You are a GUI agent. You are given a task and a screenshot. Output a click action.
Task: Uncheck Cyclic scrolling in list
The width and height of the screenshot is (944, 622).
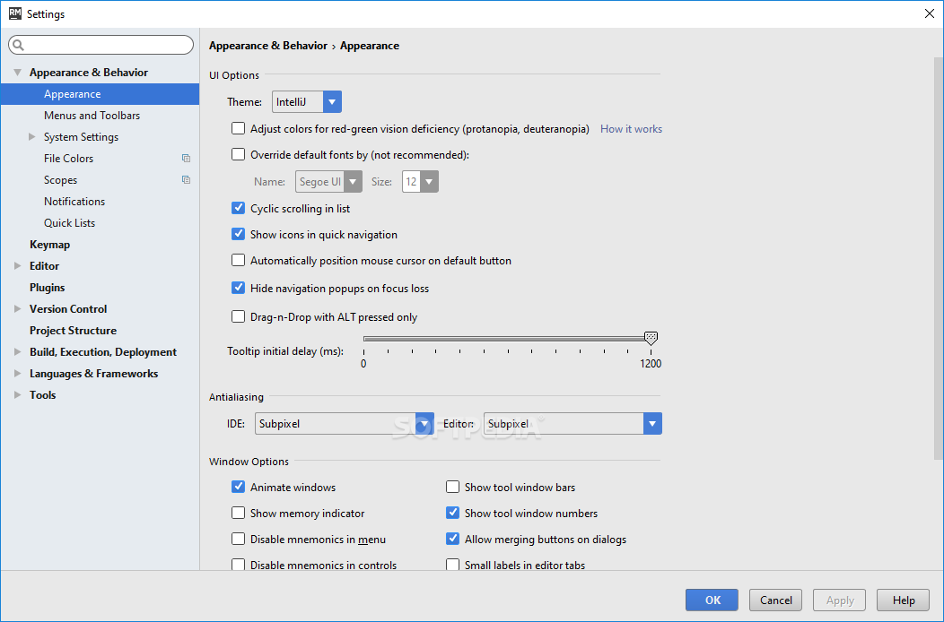click(239, 208)
